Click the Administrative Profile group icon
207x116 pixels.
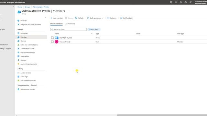coord(19,12)
